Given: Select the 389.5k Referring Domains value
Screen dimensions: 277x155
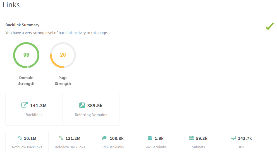Looking at the screenshot, I should (95, 106).
